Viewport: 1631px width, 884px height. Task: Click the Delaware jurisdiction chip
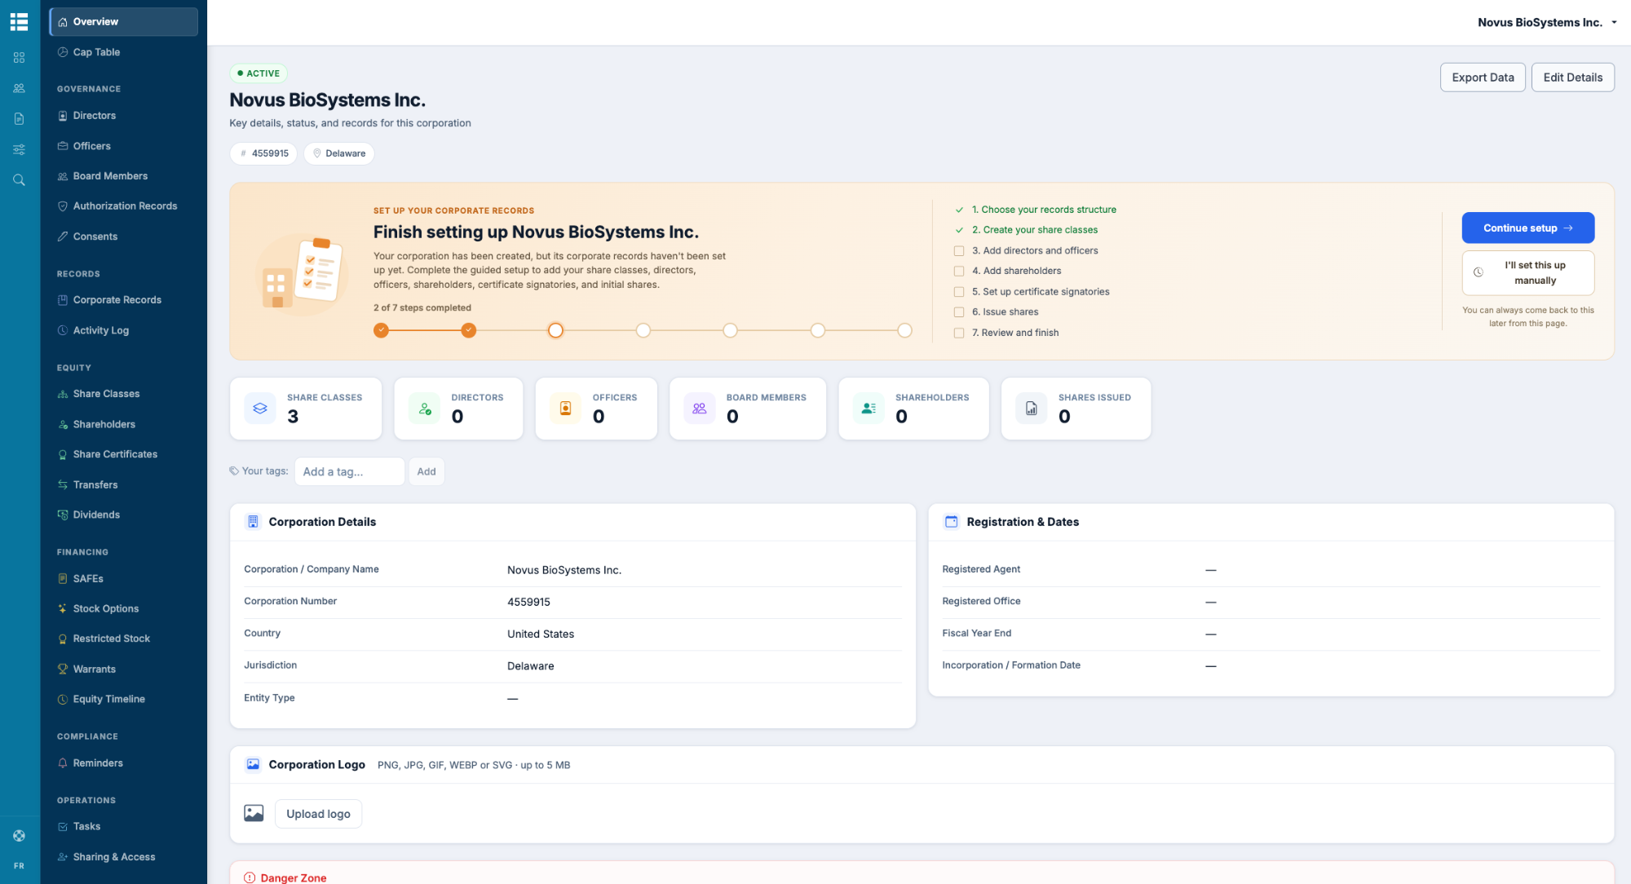(x=339, y=153)
